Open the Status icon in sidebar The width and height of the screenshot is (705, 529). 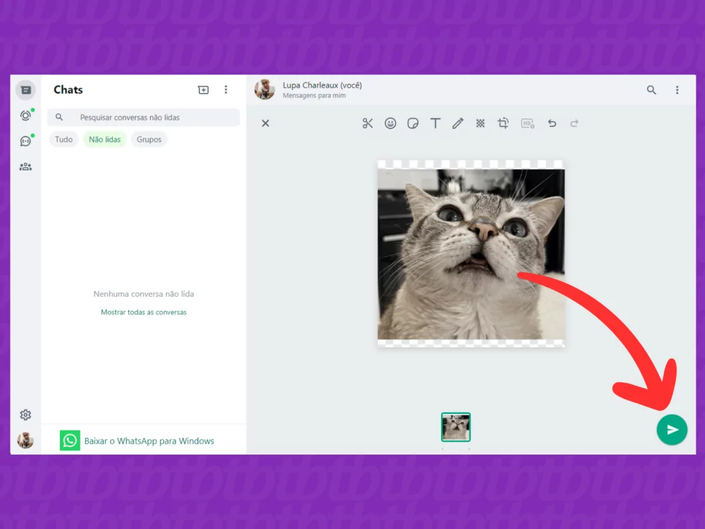[x=26, y=116]
